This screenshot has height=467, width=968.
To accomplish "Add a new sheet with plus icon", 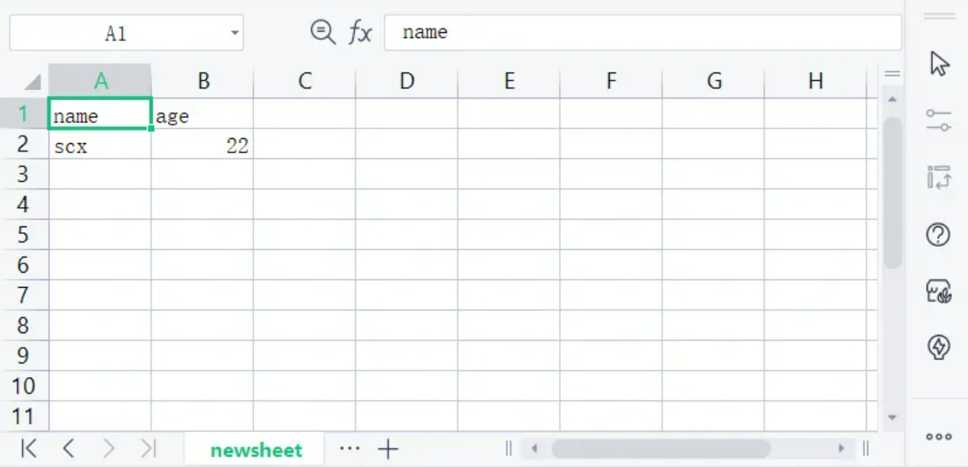I will click(x=388, y=449).
